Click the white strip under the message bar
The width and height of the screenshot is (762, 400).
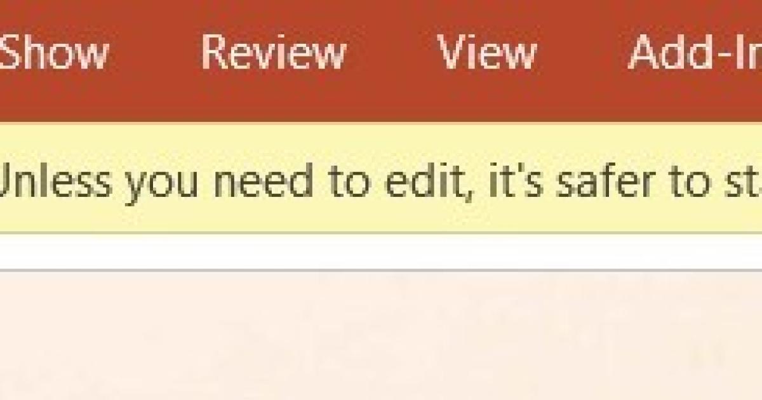point(381,251)
